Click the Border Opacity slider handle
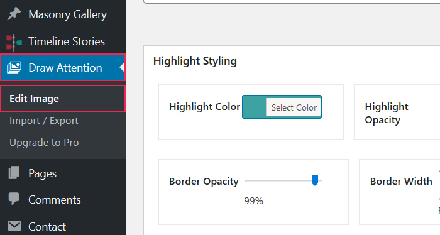Screen dimensions: 440x235 coord(315,180)
